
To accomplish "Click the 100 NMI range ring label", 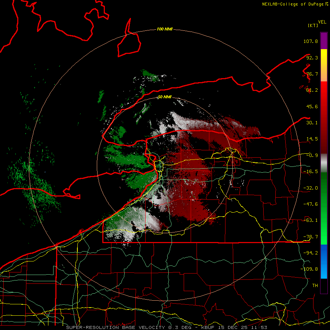I will pos(165,29).
